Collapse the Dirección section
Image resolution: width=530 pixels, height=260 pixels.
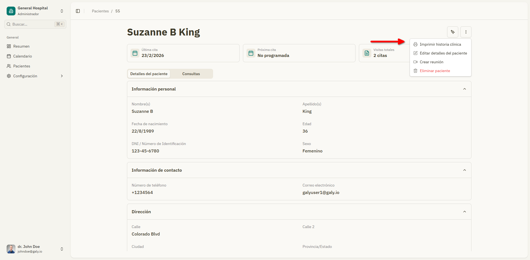pyautogui.click(x=465, y=212)
